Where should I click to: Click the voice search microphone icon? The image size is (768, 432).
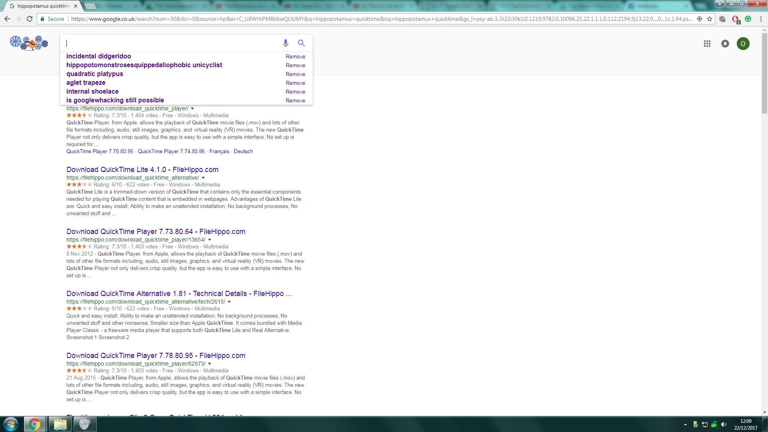click(x=285, y=43)
